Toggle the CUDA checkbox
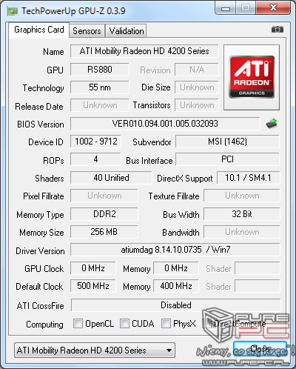 pyautogui.click(x=124, y=323)
